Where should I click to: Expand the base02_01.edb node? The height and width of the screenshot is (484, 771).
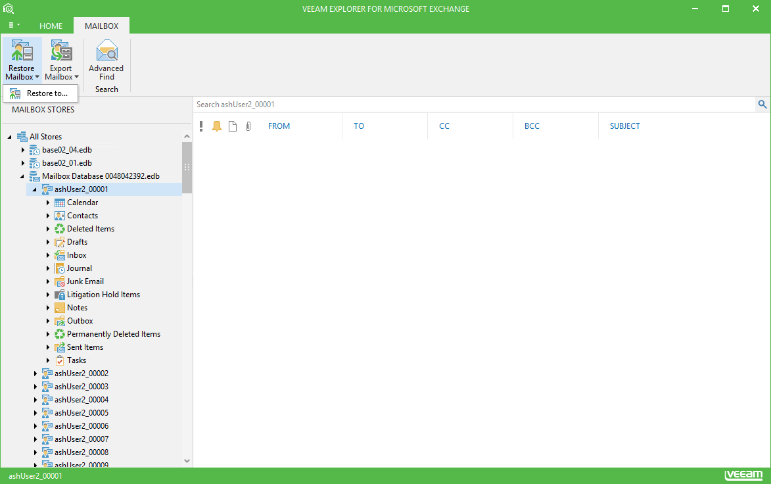(22, 163)
